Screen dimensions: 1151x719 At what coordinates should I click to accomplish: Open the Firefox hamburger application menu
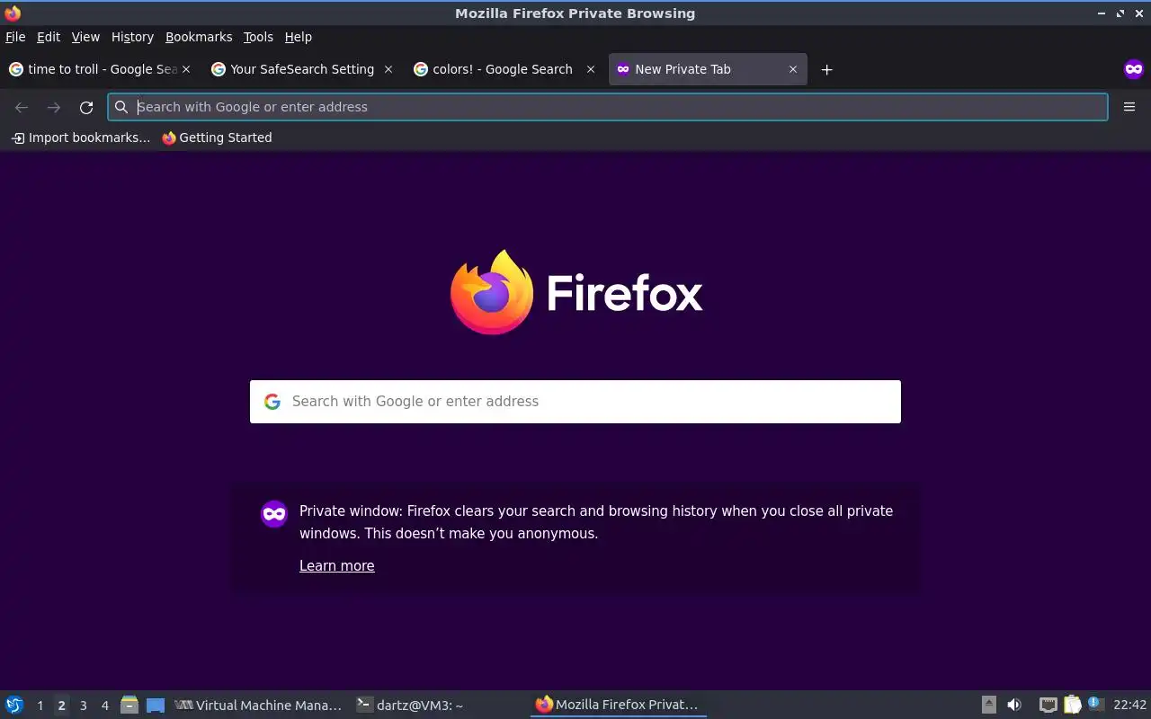click(x=1129, y=107)
